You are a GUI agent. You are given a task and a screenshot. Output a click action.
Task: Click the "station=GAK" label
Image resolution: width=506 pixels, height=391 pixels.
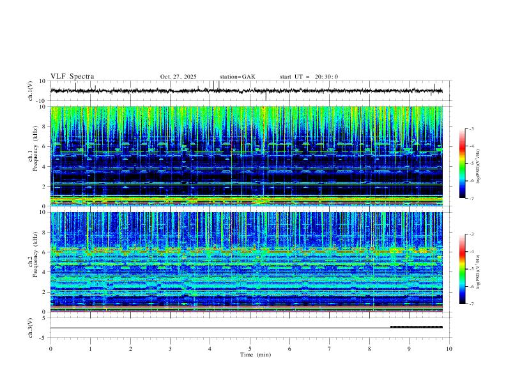237,77
